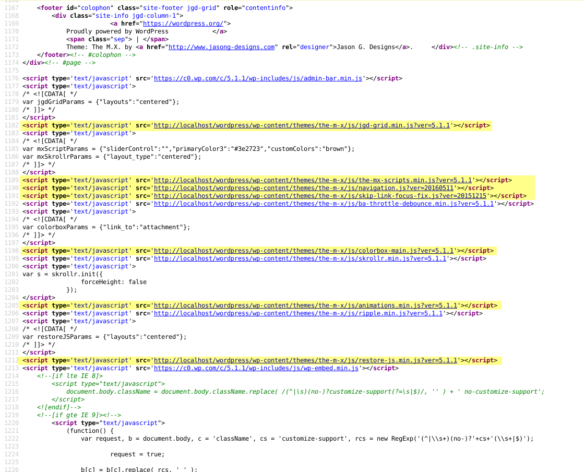
Task: Click the footer id="colophon" opening tag
Action: (x=165, y=8)
